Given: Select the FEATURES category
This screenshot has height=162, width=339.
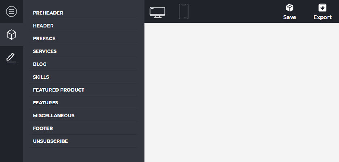Looking at the screenshot, I should pyautogui.click(x=83, y=102).
